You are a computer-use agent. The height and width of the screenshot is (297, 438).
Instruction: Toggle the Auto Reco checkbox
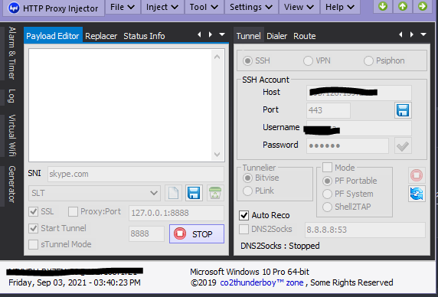(244, 215)
